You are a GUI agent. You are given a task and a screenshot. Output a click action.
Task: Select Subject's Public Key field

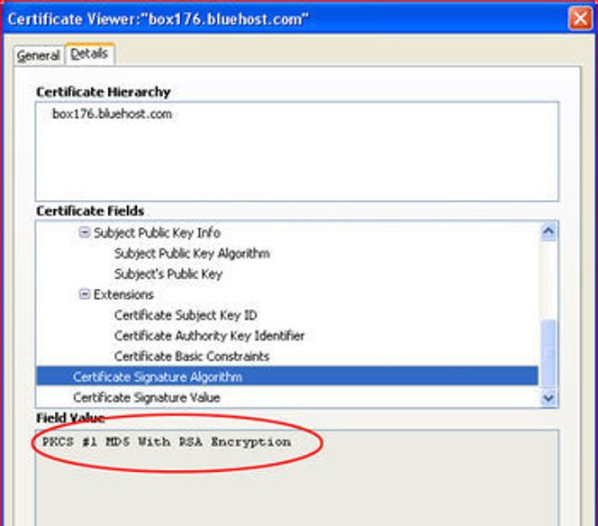(x=168, y=274)
